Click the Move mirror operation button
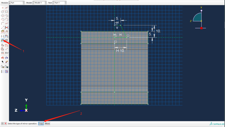Image resolution: width=225 pixels, height=127 pixels. tap(47, 124)
